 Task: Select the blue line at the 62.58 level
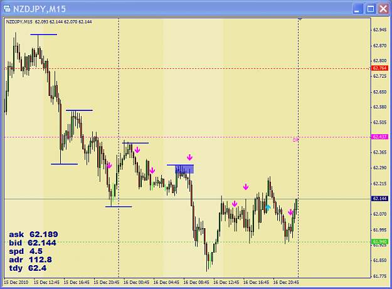tap(79, 110)
